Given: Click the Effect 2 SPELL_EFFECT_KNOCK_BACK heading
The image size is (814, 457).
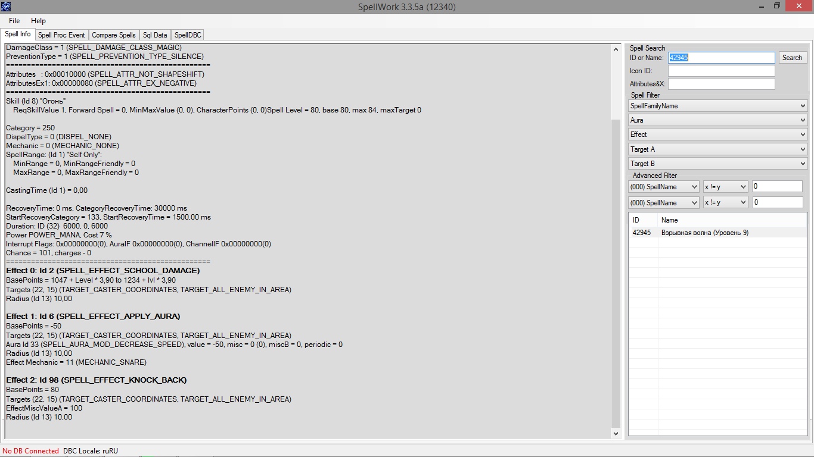Looking at the screenshot, I should click(x=97, y=380).
